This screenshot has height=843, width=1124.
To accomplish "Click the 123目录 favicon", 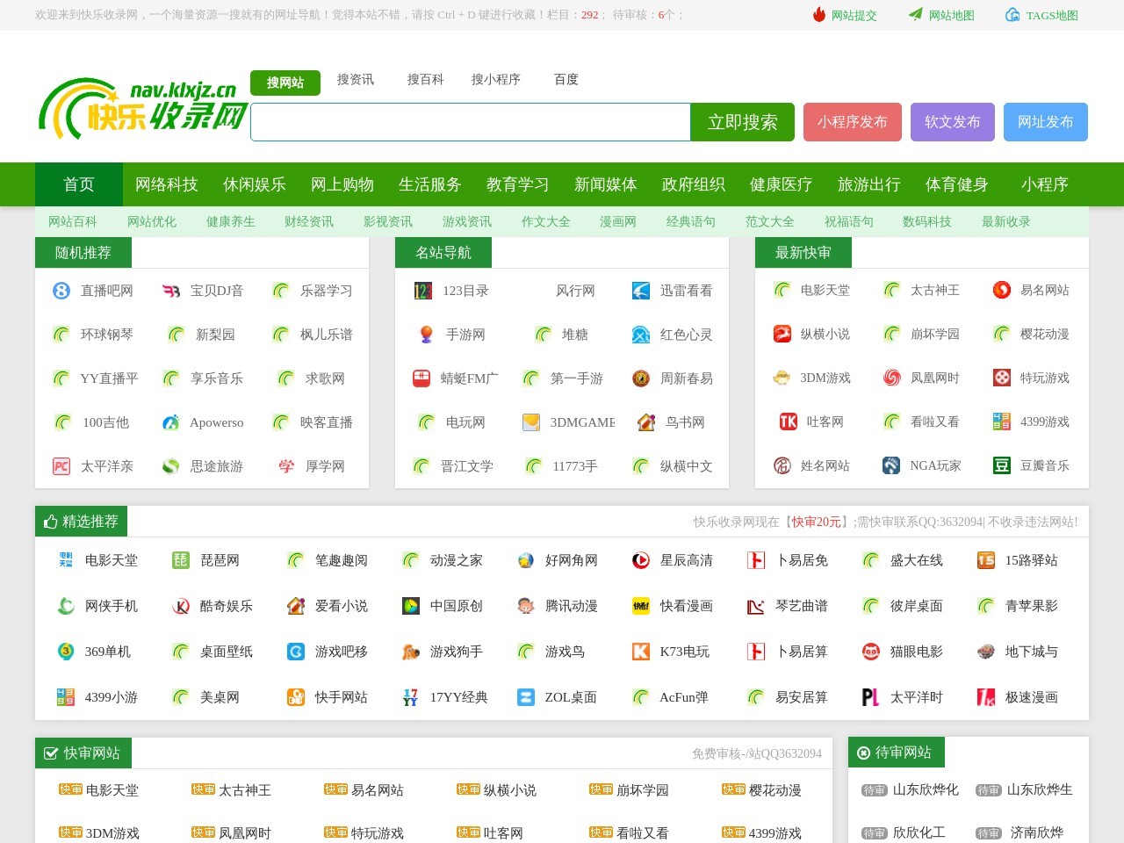I will click(422, 290).
